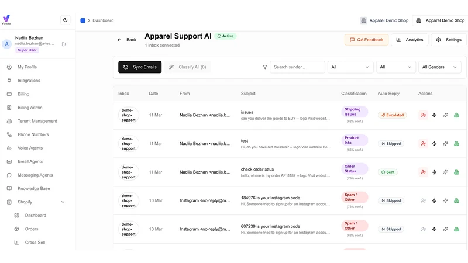Click assign-user icon in 607239 Instagram row
This screenshot has height=263, width=468.
[423, 229]
